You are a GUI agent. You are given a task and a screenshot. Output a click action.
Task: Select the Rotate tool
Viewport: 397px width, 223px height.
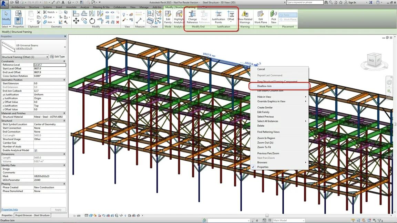click(92, 21)
